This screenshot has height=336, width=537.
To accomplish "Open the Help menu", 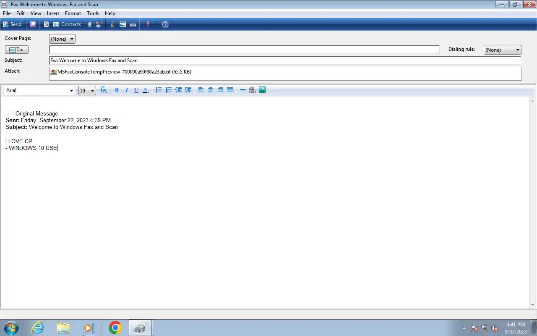I will [110, 13].
